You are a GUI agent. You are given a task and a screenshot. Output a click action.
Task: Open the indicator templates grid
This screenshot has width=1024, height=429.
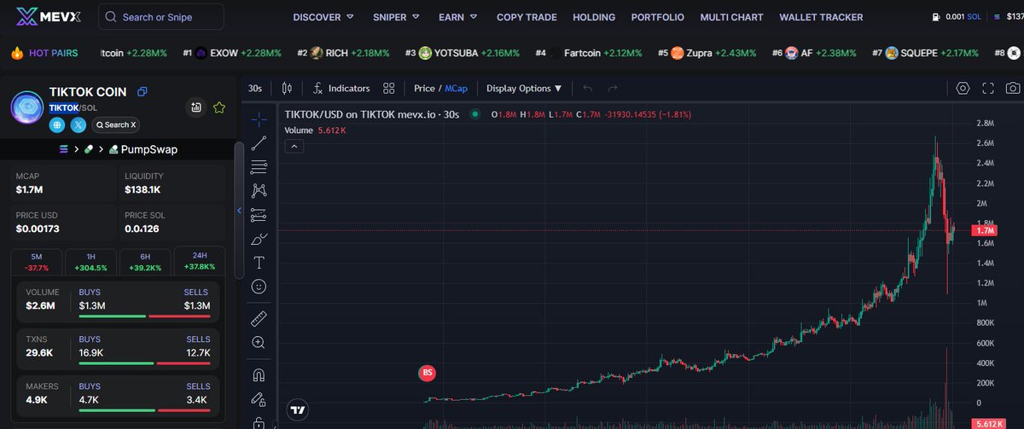click(389, 88)
